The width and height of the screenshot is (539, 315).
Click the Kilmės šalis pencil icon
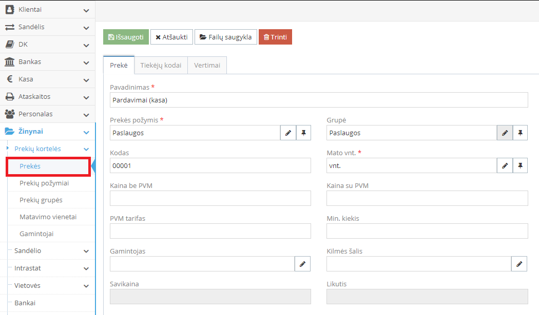click(519, 264)
